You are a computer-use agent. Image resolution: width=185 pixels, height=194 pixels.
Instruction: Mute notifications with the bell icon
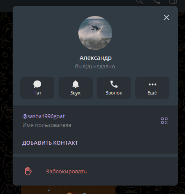75,84
